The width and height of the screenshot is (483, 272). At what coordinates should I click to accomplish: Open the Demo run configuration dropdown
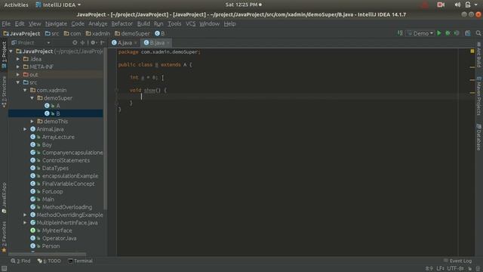pos(420,33)
